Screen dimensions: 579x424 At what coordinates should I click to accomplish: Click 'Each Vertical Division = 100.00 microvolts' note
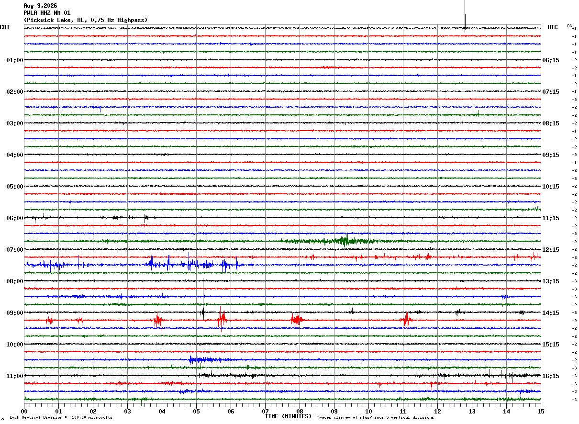61,418
